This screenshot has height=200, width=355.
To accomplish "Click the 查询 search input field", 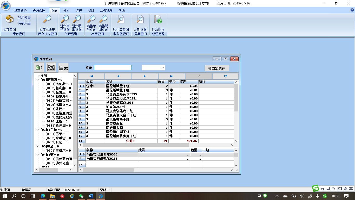I will pos(113,68).
